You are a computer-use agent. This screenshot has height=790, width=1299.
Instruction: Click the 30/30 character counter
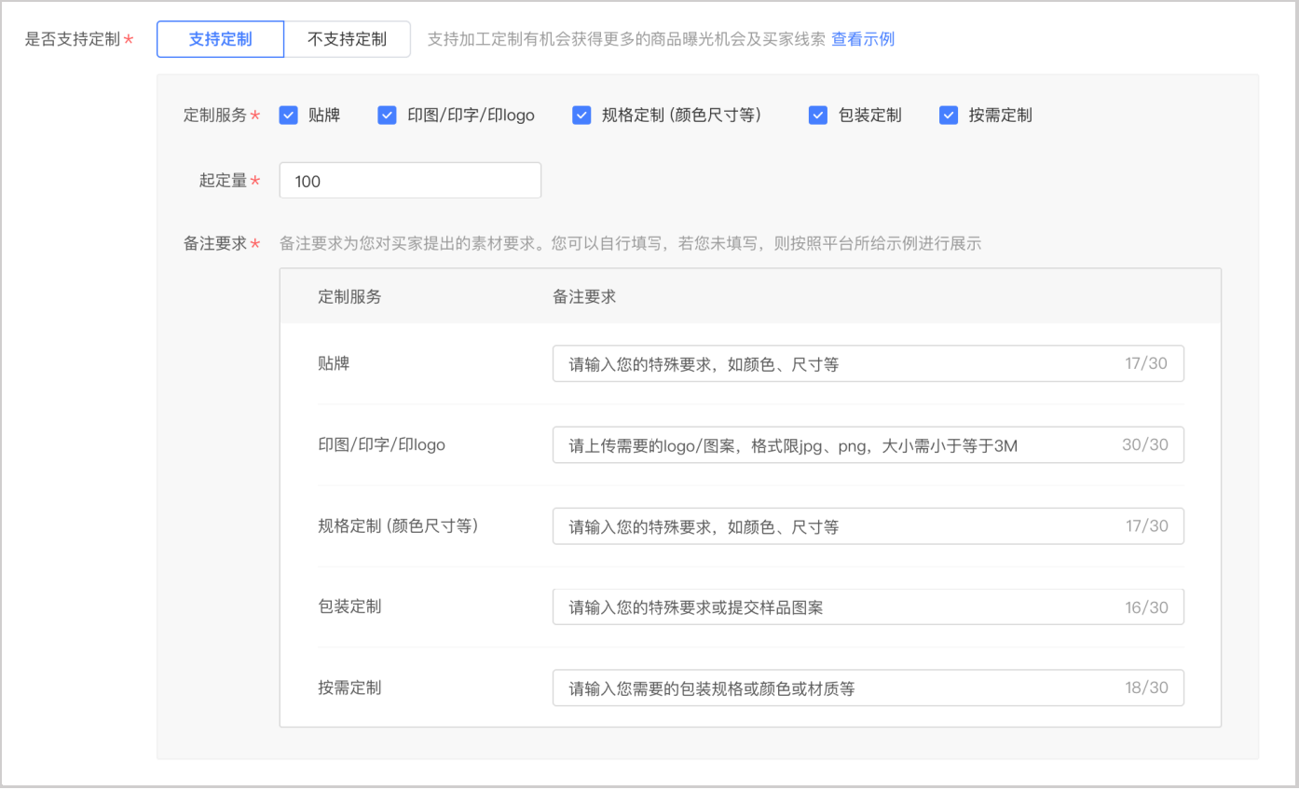[x=1144, y=445]
